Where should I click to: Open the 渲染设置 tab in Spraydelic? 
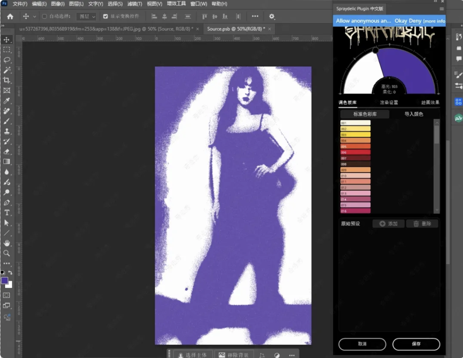[389, 103]
